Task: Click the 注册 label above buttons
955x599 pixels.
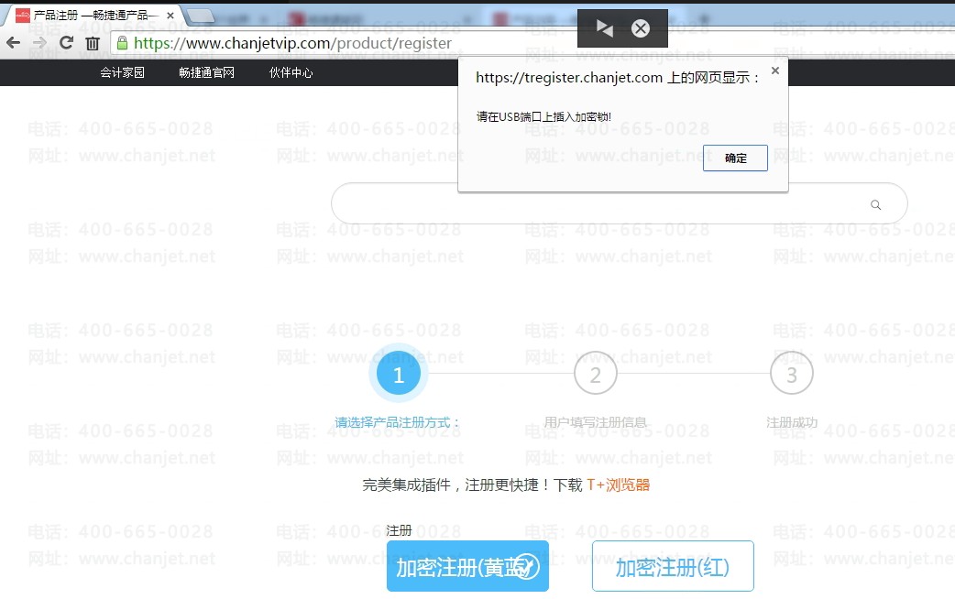Action: (399, 530)
